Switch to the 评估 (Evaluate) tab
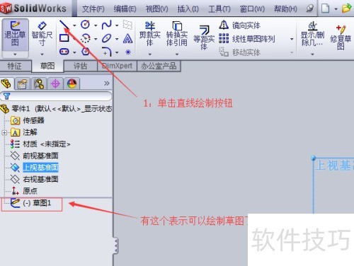The image size is (354, 266). [81, 66]
